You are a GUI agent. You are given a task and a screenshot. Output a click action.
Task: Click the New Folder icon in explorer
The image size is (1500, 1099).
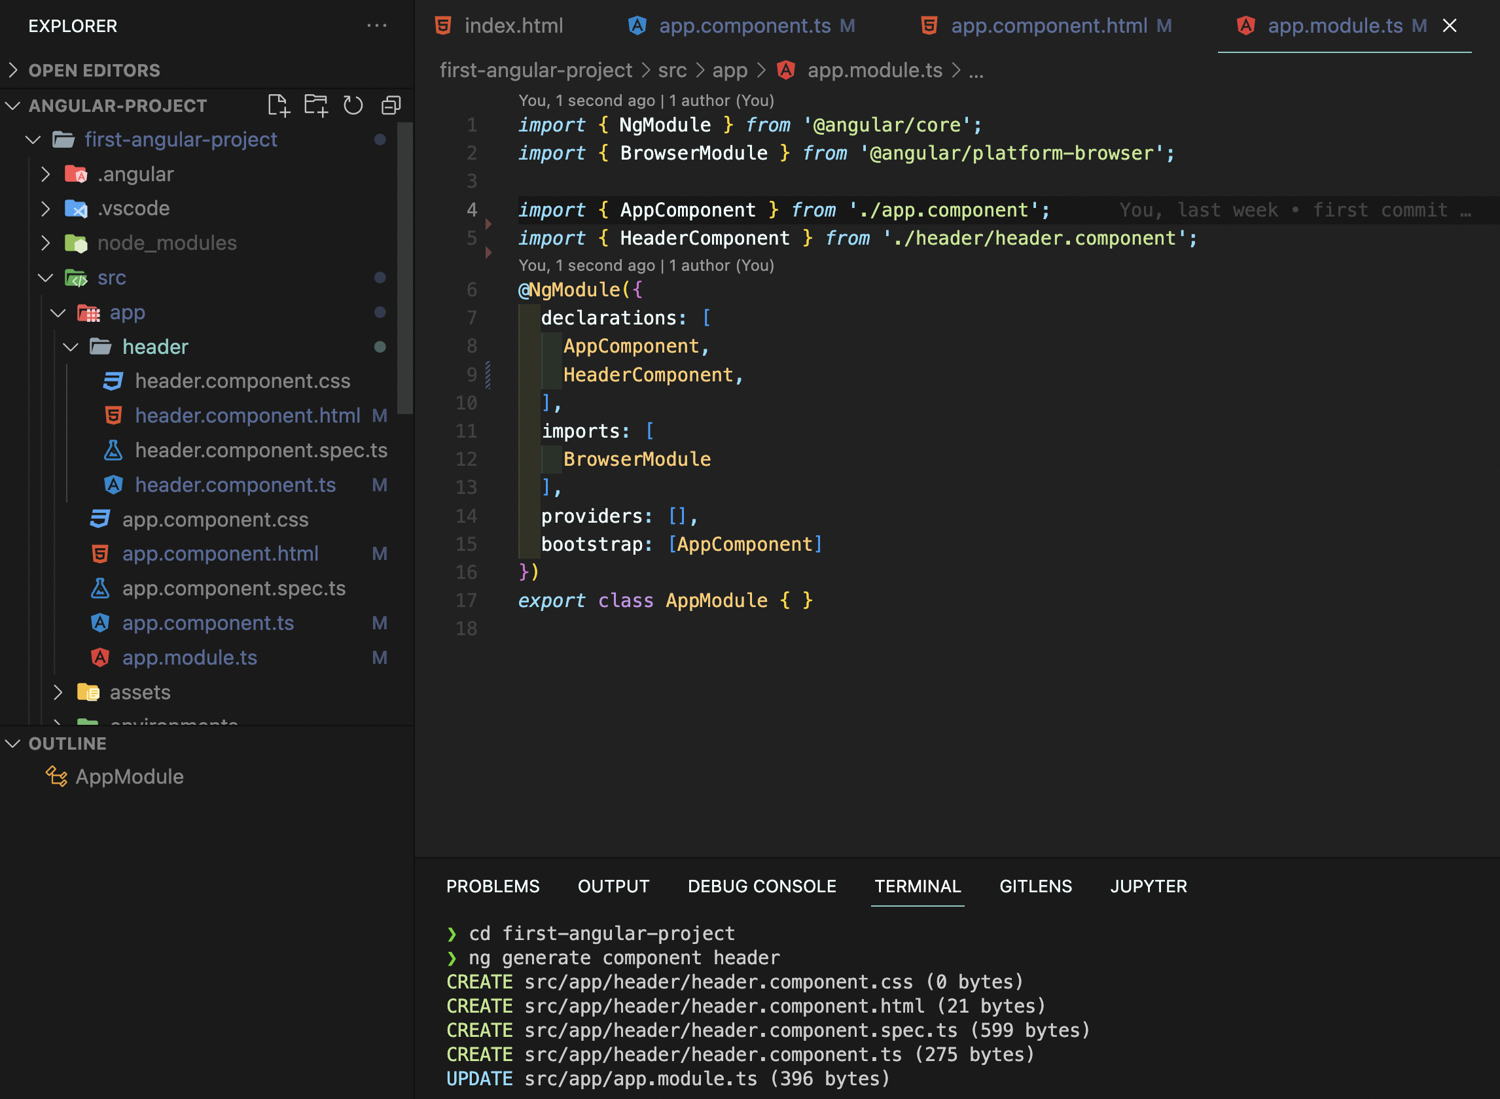315,105
